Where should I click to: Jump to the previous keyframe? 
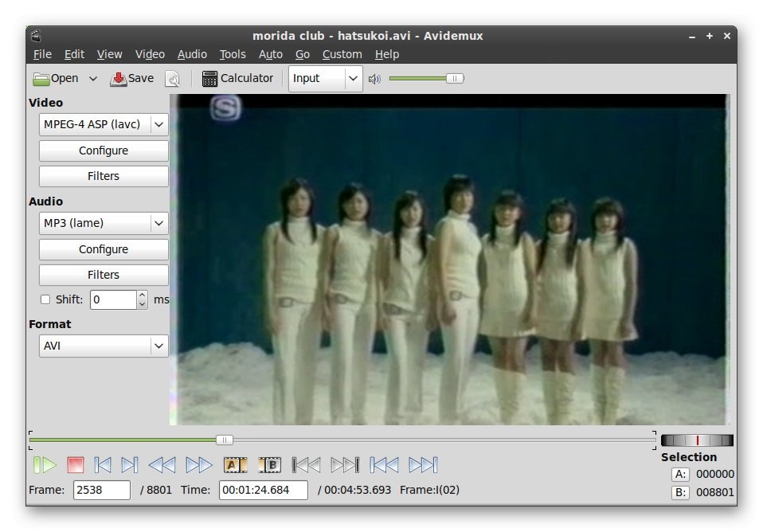pyautogui.click(x=162, y=465)
